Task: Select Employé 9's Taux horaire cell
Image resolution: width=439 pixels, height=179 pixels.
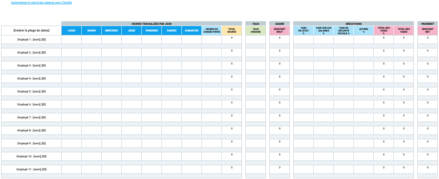Action: click(256, 143)
